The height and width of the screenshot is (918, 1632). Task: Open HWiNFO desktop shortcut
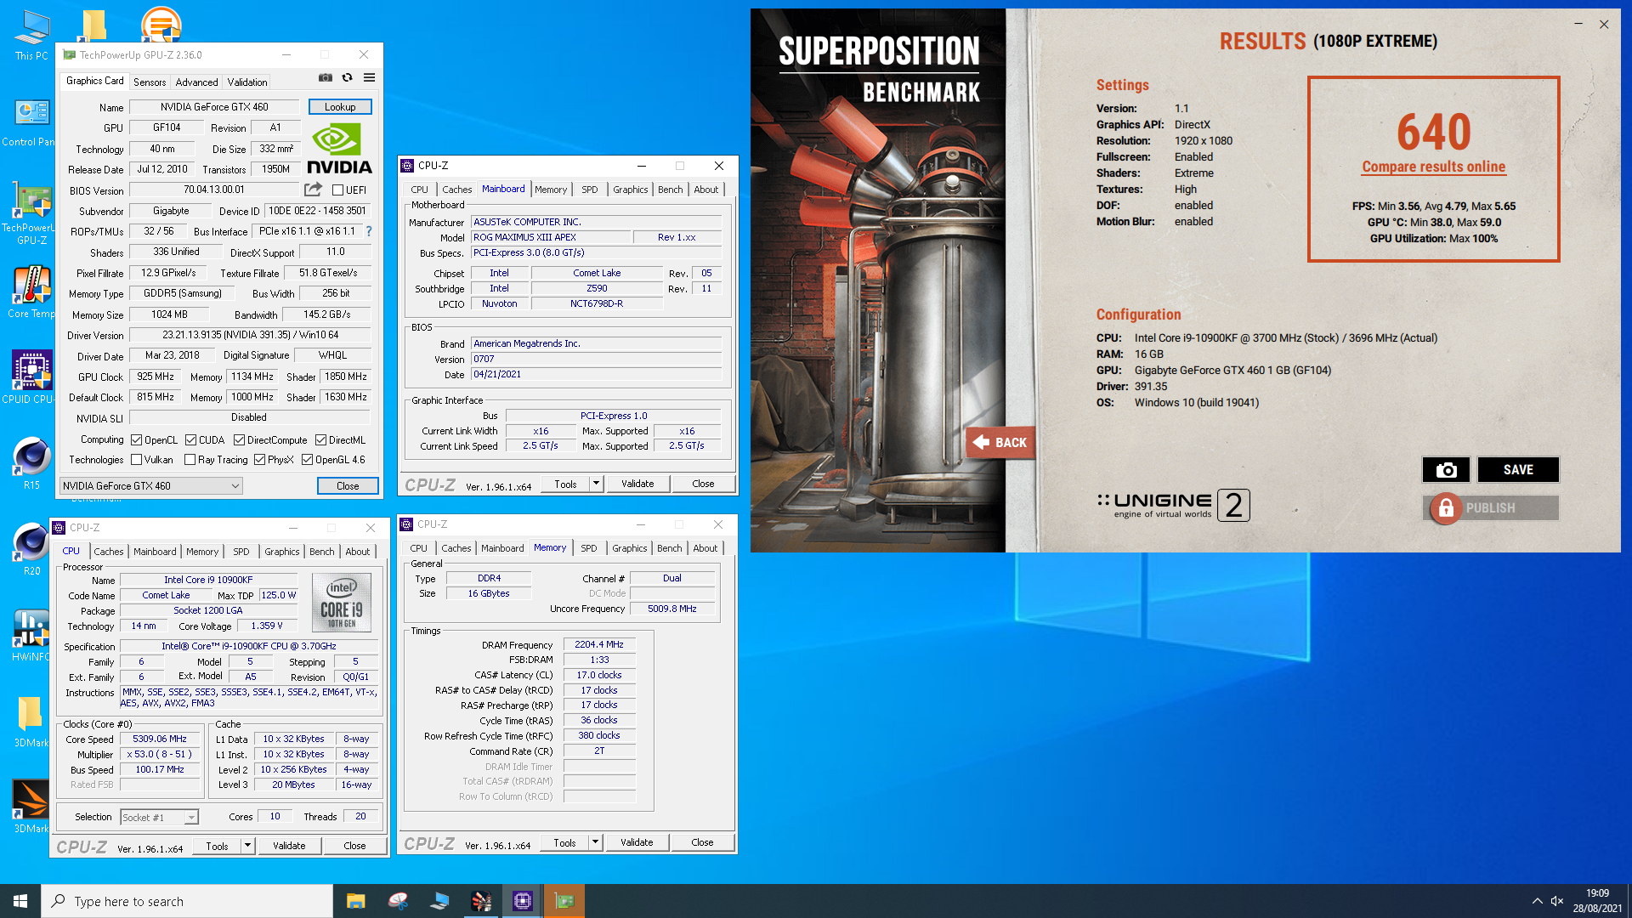pyautogui.click(x=30, y=636)
